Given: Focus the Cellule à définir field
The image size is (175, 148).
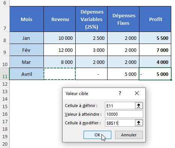Looking at the screenshot, I should point(120,106).
